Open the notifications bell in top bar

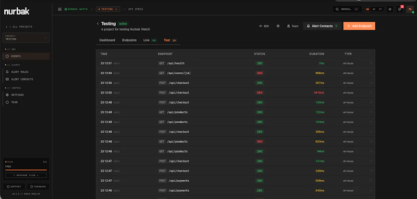399,9
